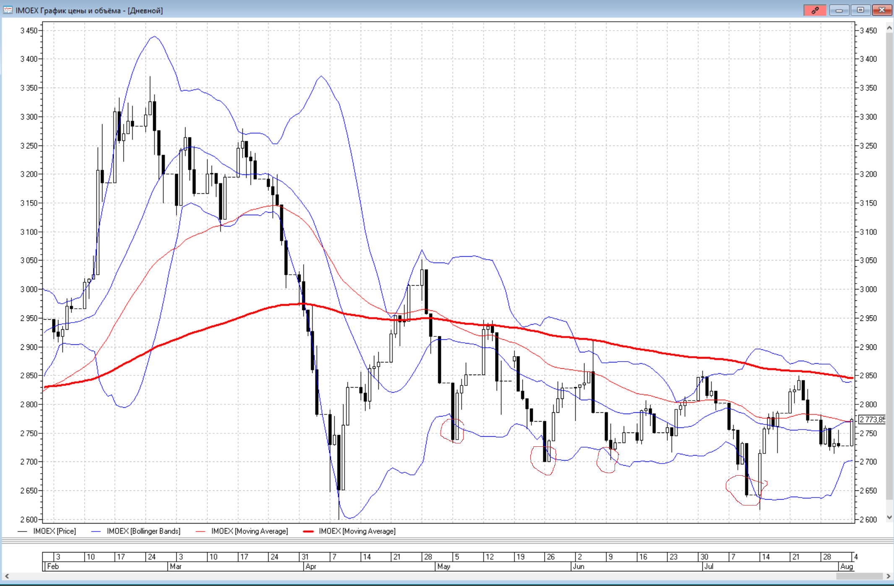
Task: Select IMOEX [Price] legend entry
Action: click(x=54, y=531)
